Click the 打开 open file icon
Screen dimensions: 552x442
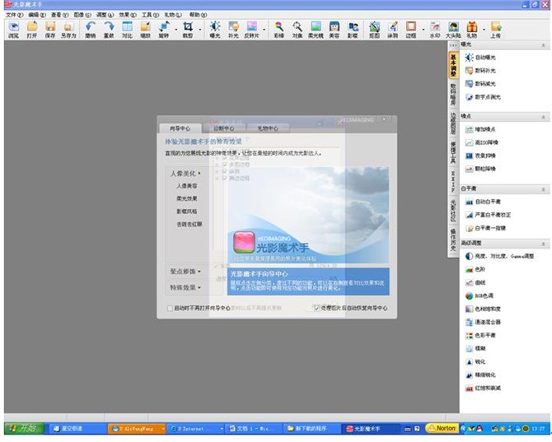coord(31,30)
